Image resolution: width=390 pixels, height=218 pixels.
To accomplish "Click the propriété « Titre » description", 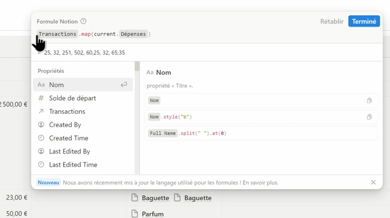I will pyautogui.click(x=170, y=86).
